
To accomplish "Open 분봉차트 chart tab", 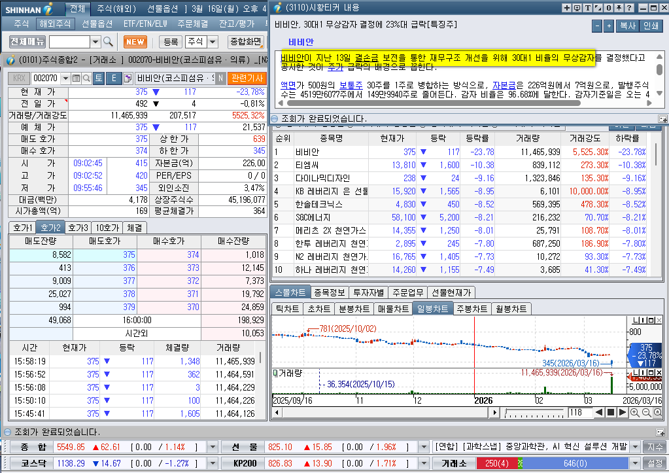I will (x=354, y=309).
